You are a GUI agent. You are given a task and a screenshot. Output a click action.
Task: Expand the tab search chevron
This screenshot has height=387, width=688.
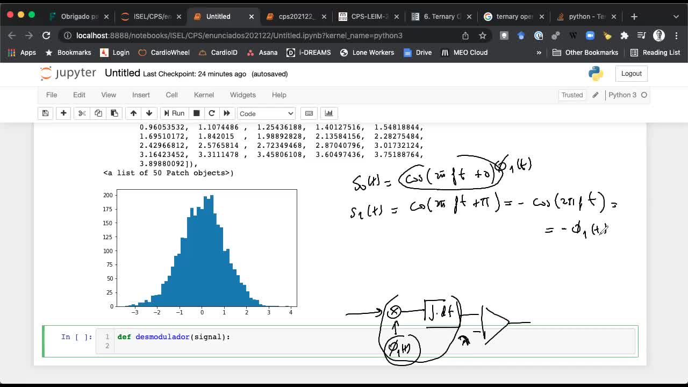click(676, 17)
